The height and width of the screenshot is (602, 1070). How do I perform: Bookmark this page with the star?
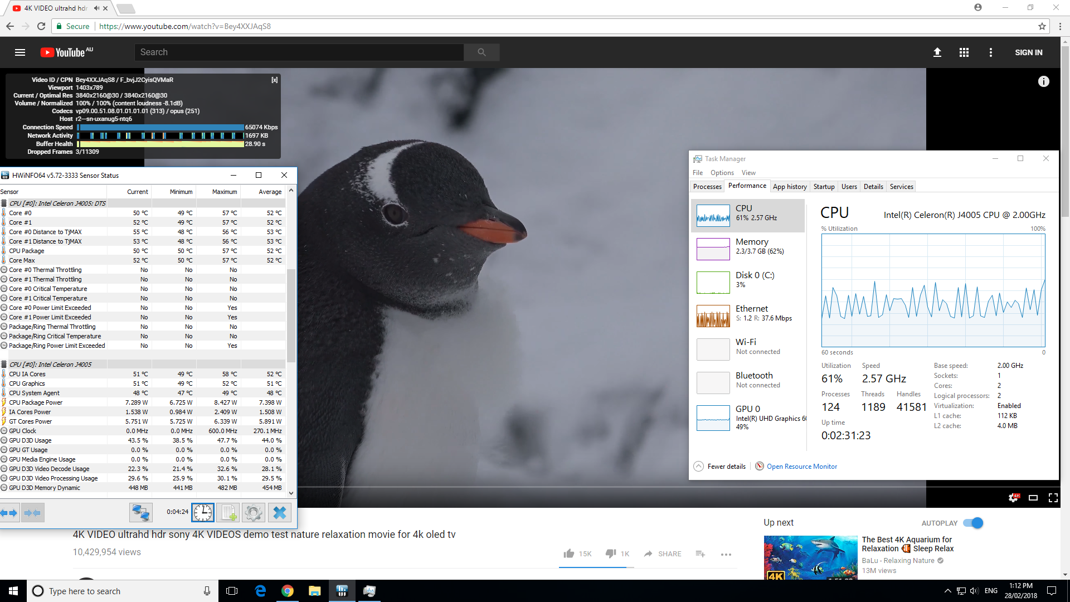[1042, 26]
